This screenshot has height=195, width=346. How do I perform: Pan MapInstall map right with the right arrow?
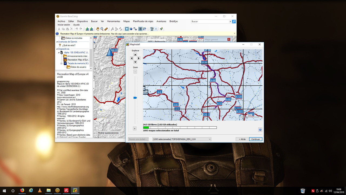[139, 58]
